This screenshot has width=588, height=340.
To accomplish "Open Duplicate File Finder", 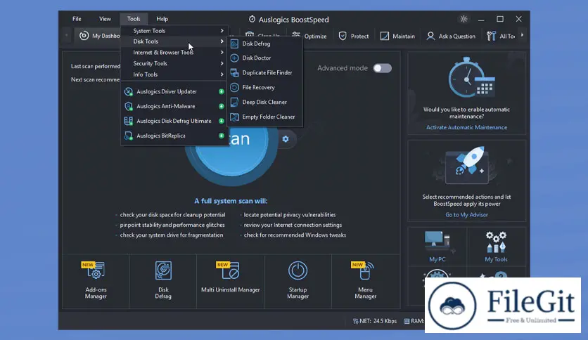I will 264,72.
